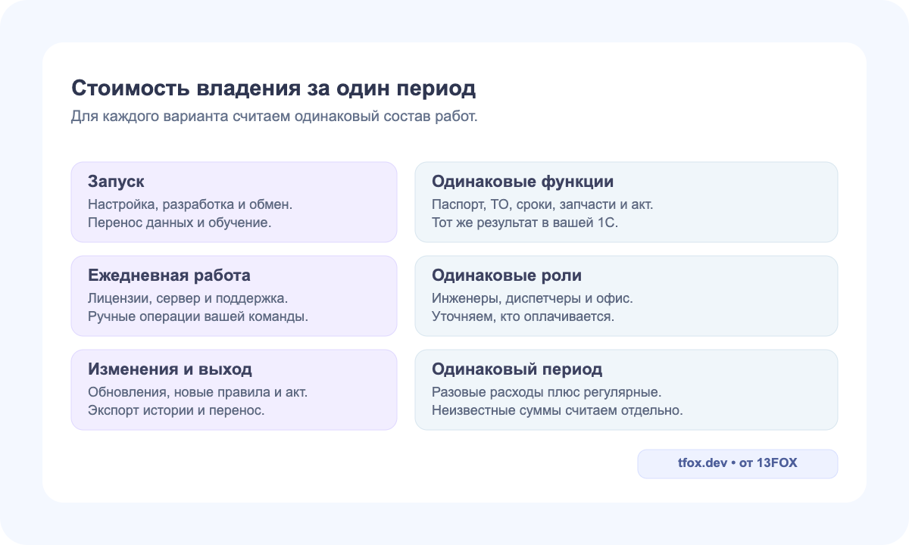The image size is (909, 545).
Task: Click the line Ручные операции вашей команды
Action: pyautogui.click(x=198, y=316)
